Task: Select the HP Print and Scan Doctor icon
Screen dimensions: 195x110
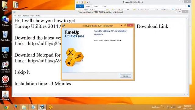Action: [5, 67]
